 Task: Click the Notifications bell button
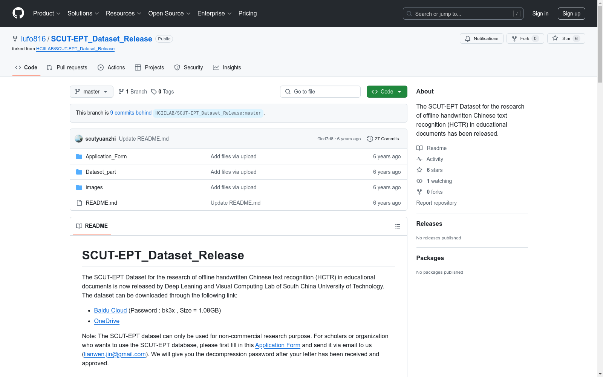pyautogui.click(x=481, y=38)
